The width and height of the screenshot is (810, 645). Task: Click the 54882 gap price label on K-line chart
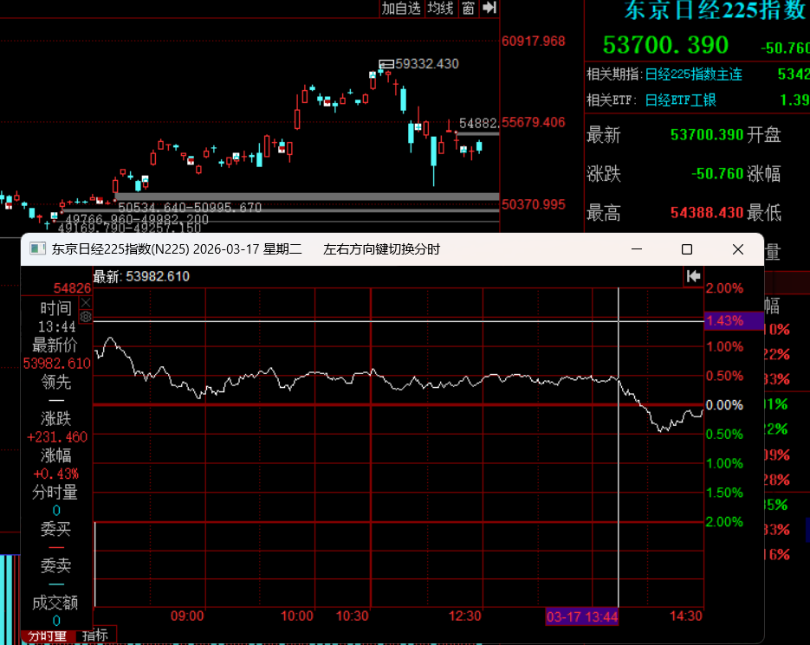coord(478,124)
